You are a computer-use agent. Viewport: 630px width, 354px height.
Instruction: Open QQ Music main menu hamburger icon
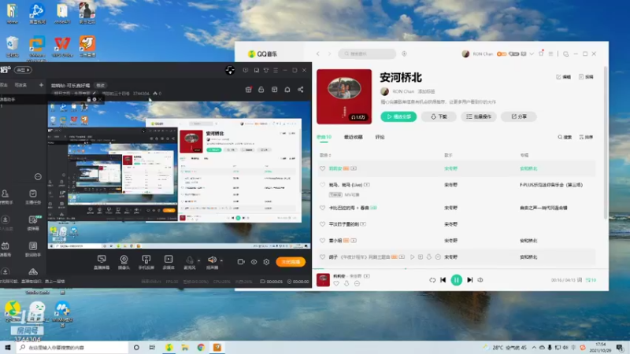pyautogui.click(x=550, y=53)
